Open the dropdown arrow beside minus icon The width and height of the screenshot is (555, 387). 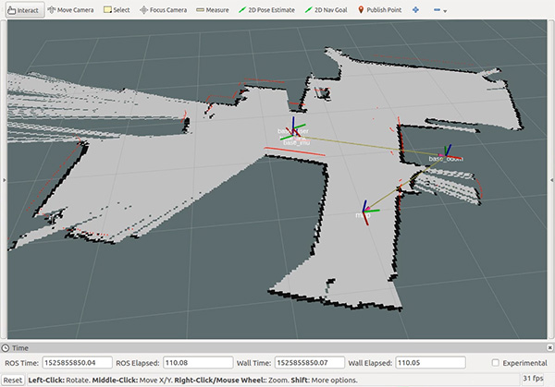pyautogui.click(x=446, y=11)
